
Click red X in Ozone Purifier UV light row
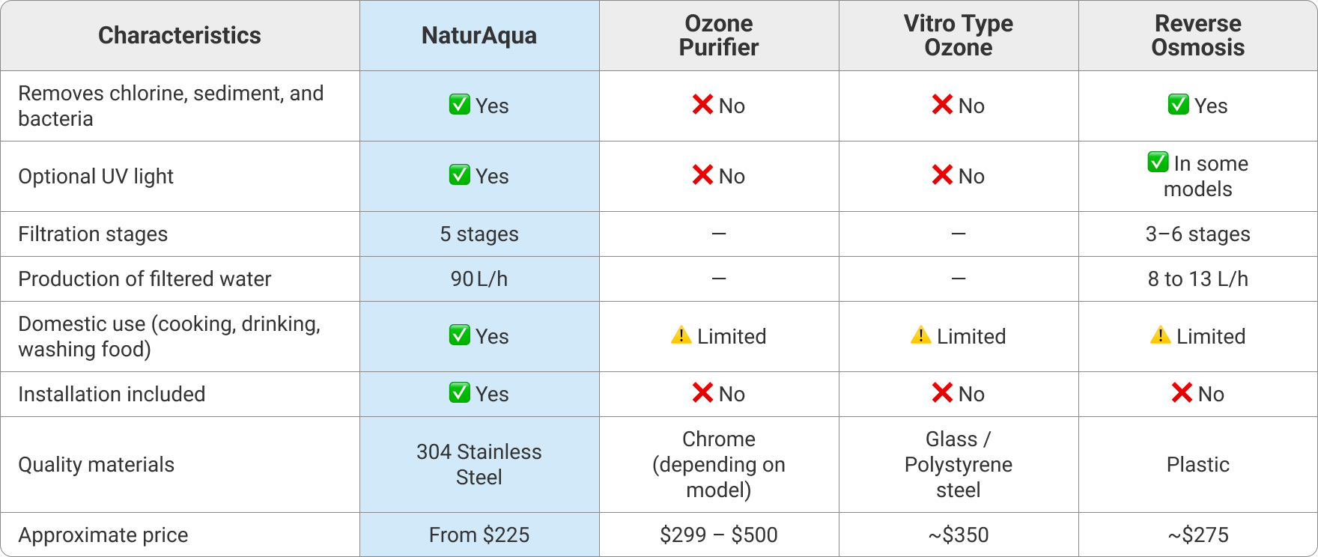point(702,175)
